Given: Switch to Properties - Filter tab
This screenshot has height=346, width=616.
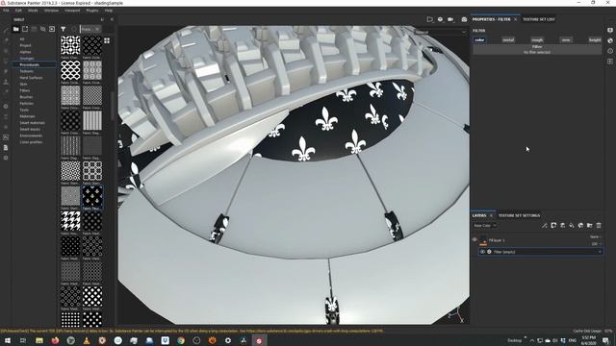Looking at the screenshot, I should 491,19.
